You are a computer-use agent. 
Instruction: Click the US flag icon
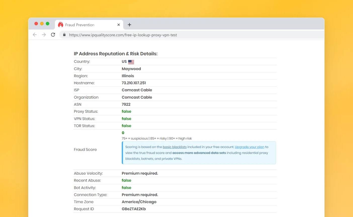point(131,62)
